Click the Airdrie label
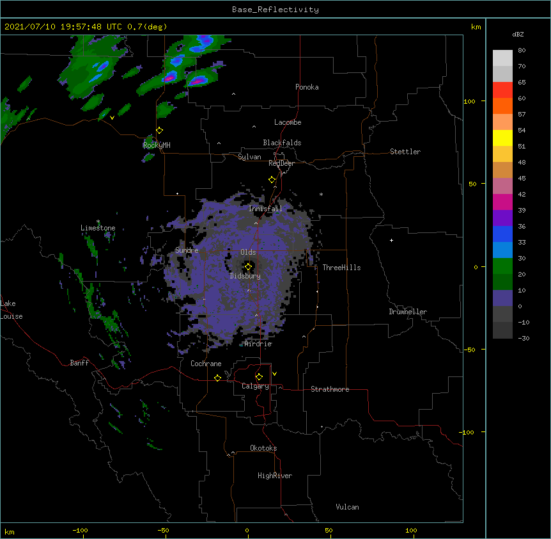The image size is (551, 539). (258, 344)
